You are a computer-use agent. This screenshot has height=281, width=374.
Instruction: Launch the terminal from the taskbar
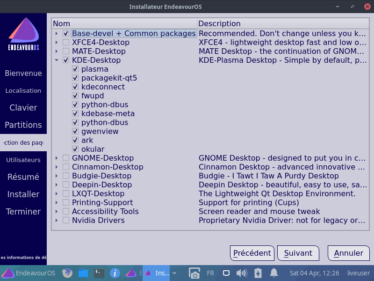pyautogui.click(x=99, y=273)
